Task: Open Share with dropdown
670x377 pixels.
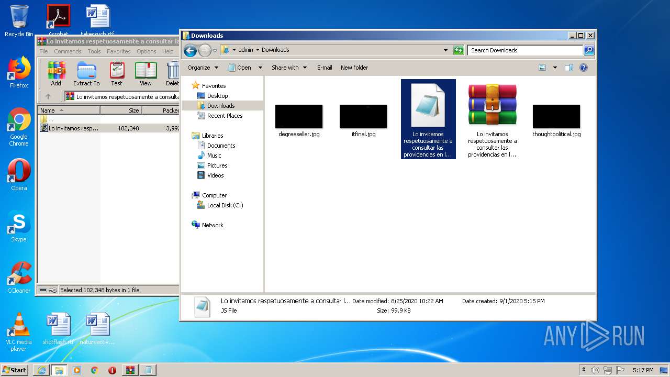Action: (289, 68)
